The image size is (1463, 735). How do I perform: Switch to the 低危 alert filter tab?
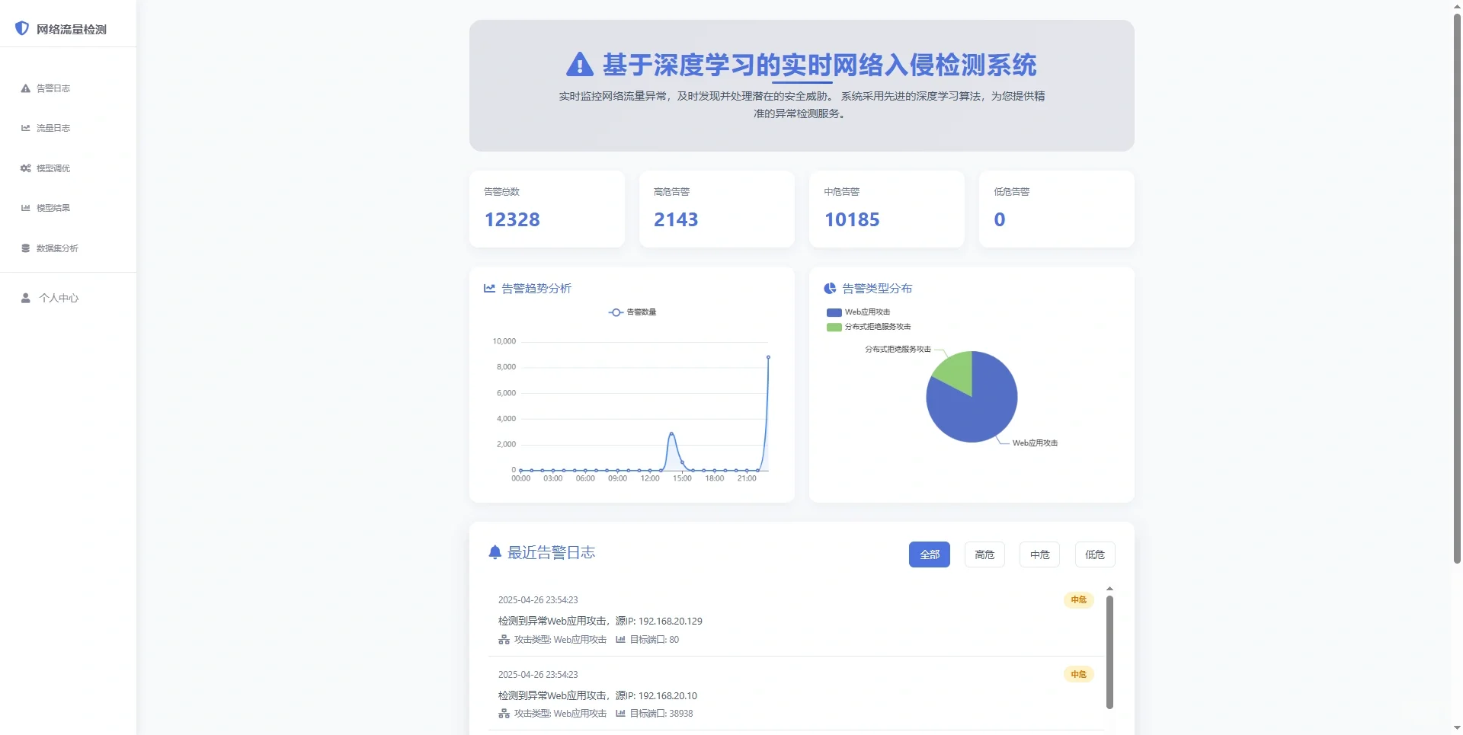pos(1094,554)
